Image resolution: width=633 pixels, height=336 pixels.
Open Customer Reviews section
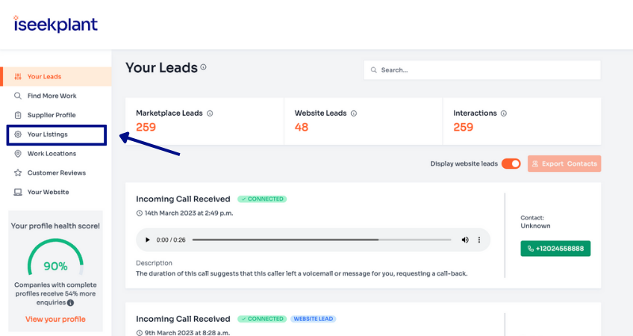56,172
